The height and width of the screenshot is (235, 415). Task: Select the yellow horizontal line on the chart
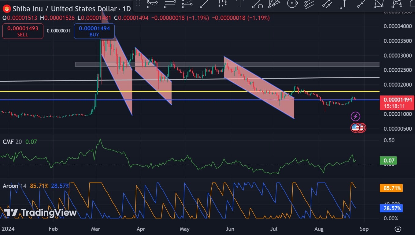coord(190,91)
